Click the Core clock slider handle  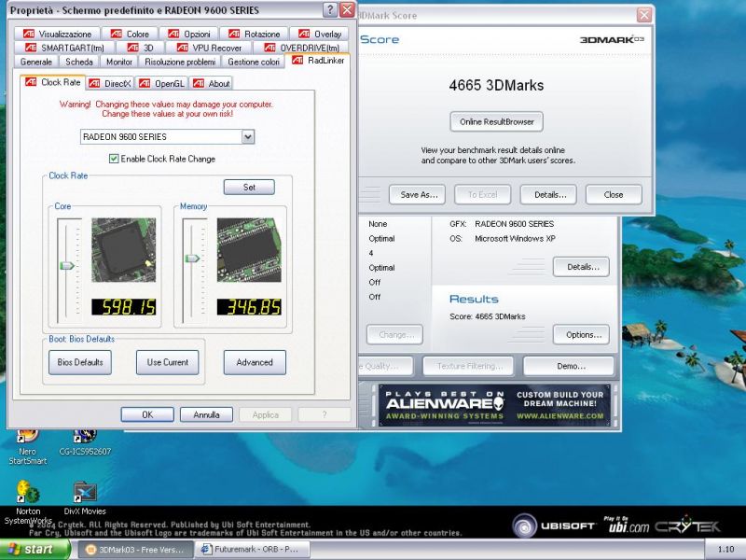[66, 265]
